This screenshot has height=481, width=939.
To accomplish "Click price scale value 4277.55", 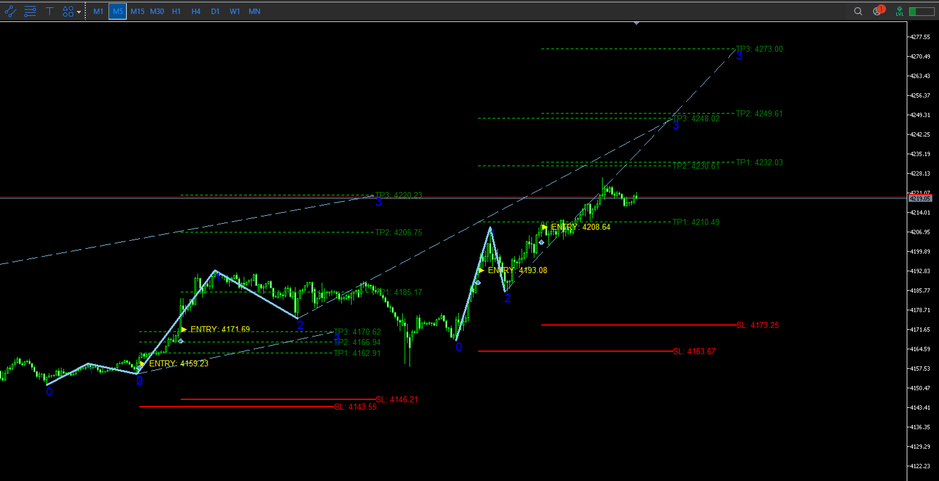I will pyautogui.click(x=920, y=37).
